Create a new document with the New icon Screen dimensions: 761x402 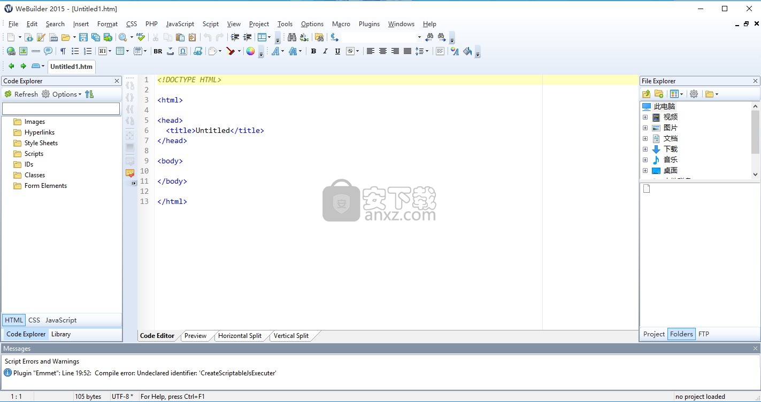coord(11,37)
